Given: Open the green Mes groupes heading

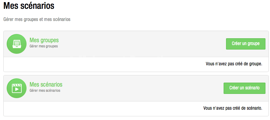Looking at the screenshot, I should pos(44,40).
